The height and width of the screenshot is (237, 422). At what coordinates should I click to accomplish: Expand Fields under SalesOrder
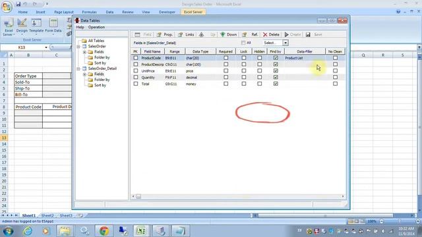[84, 52]
